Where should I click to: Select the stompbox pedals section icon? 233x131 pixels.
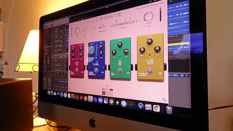coord(101,18)
